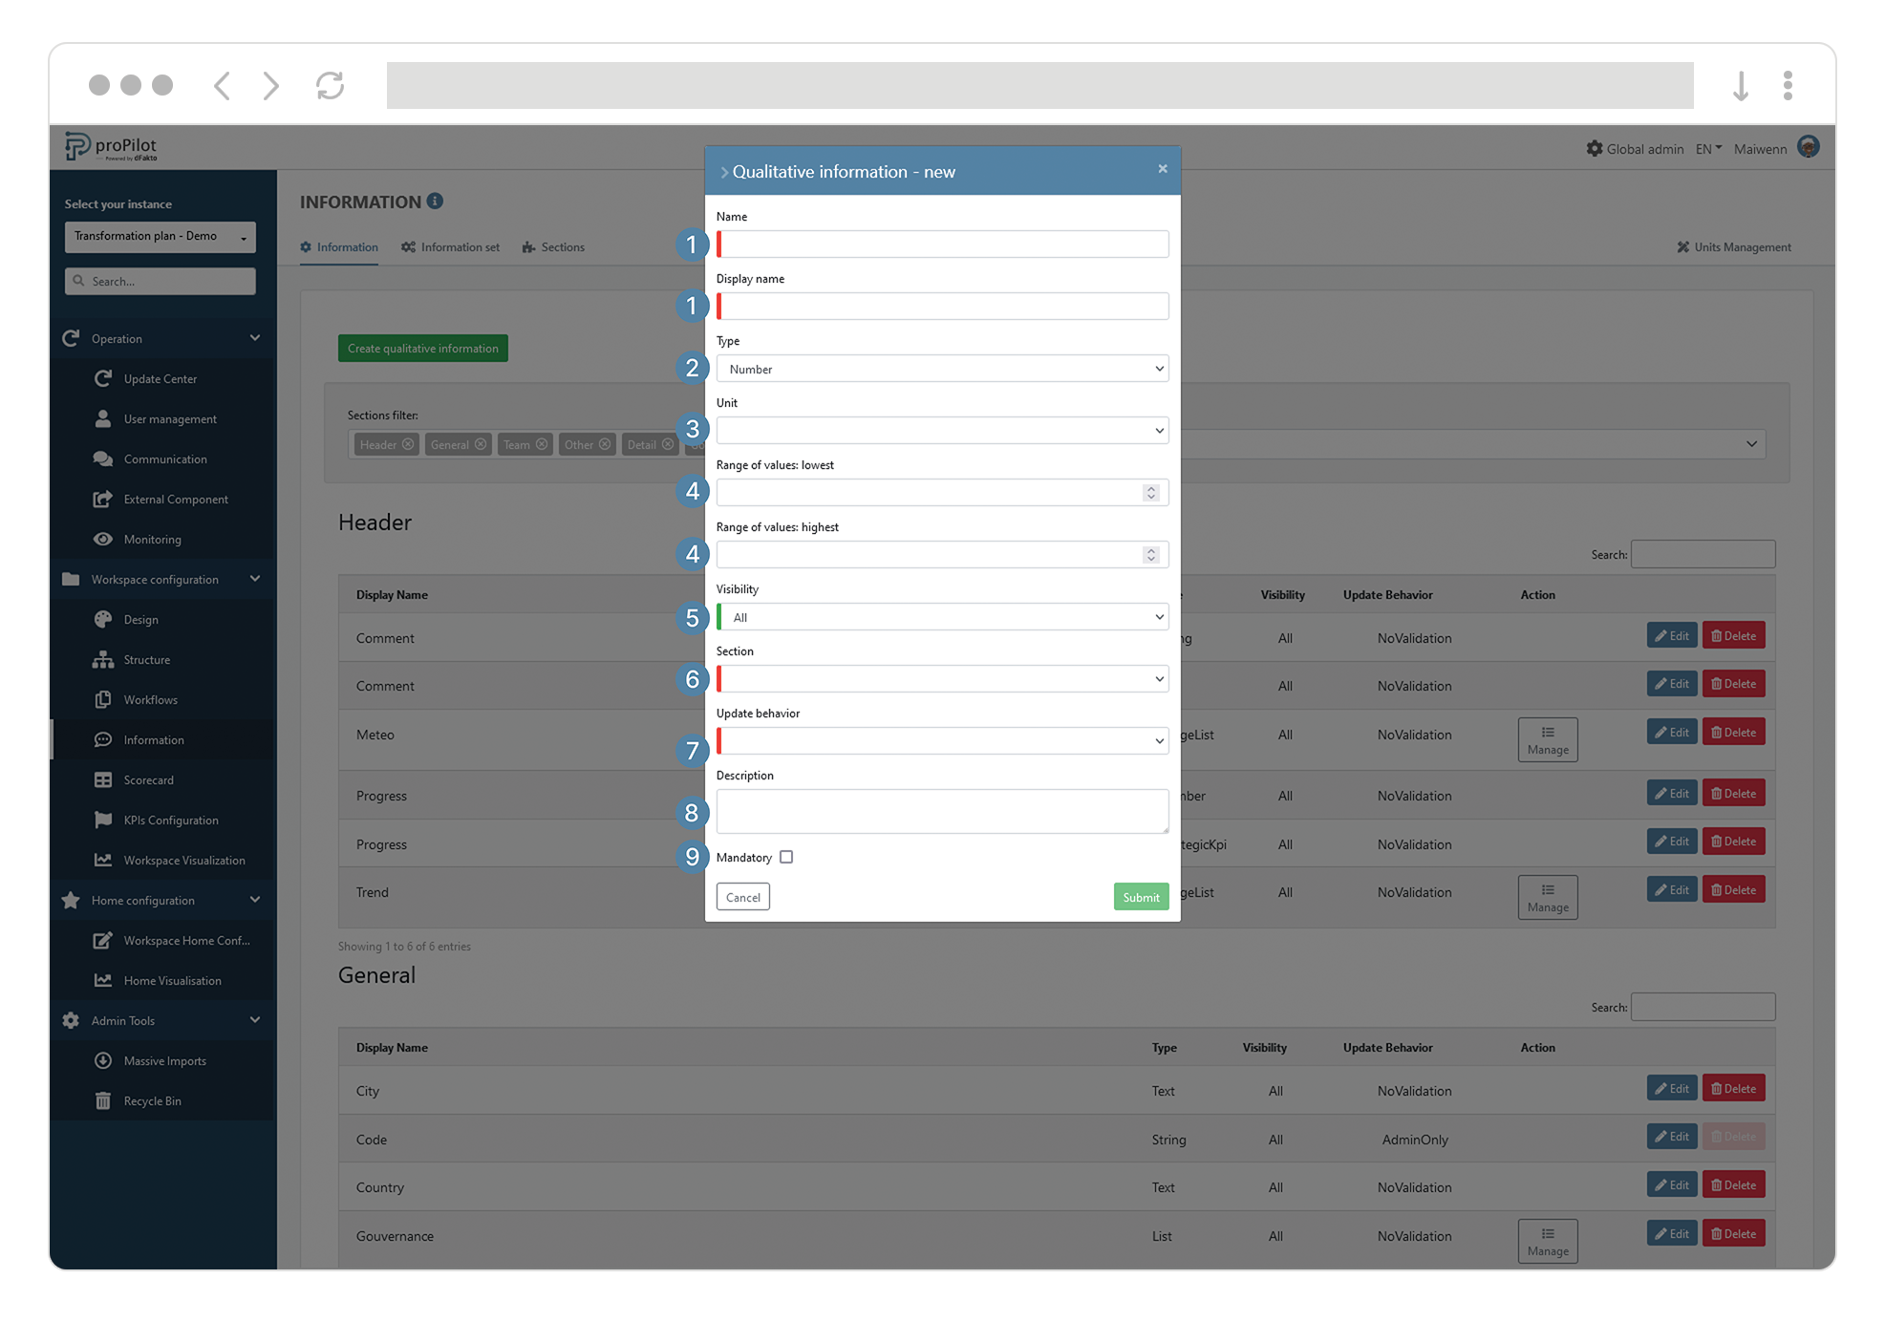Screen dimensions: 1885x1322
Task: Open the Recycle Bin
Action: coord(151,1100)
